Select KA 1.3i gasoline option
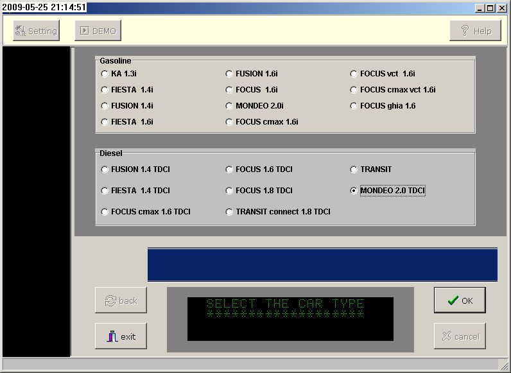 click(105, 74)
